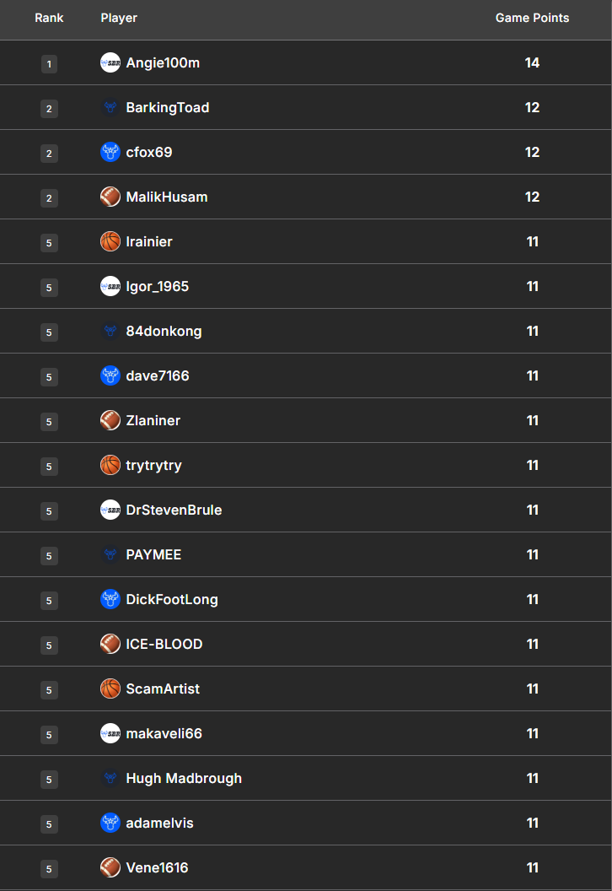Screen dimensions: 612x891
Task: Click ScamArtist's basketball avatar icon
Action: (x=110, y=688)
